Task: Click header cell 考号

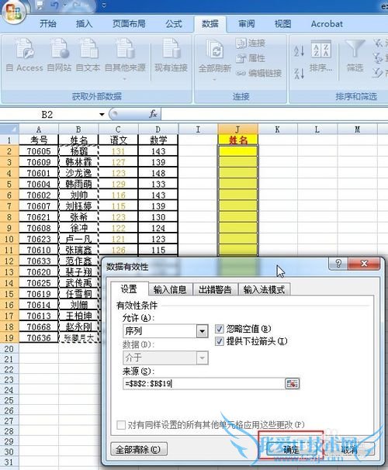Action: (39, 140)
